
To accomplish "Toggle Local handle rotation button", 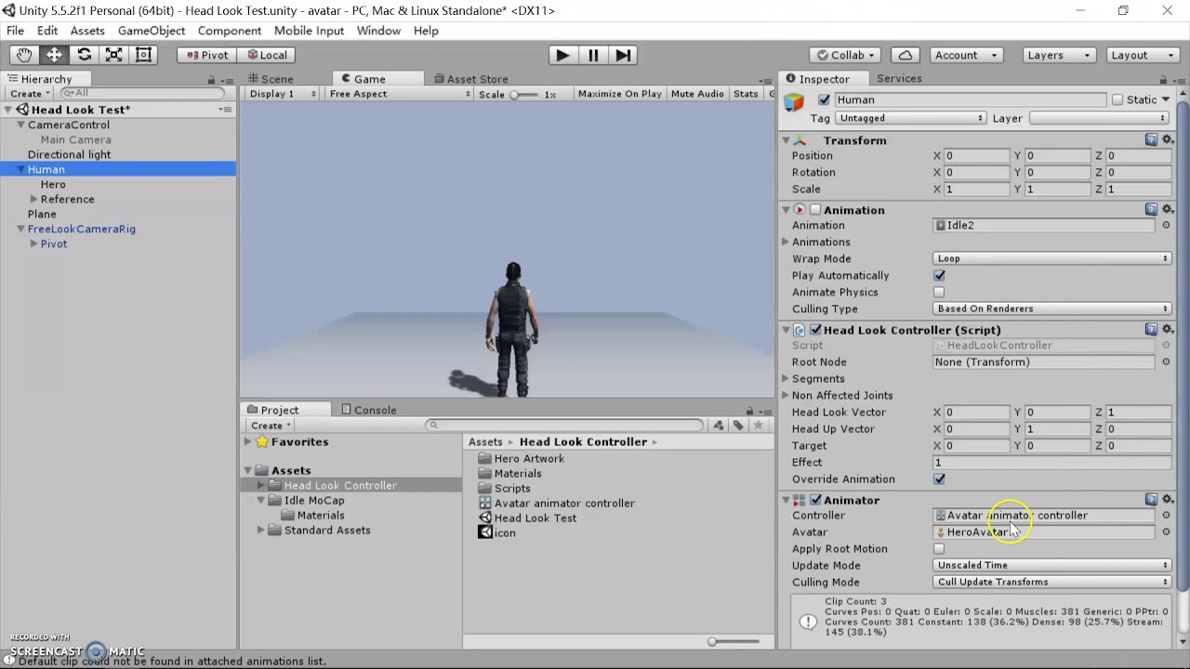I will pos(265,55).
